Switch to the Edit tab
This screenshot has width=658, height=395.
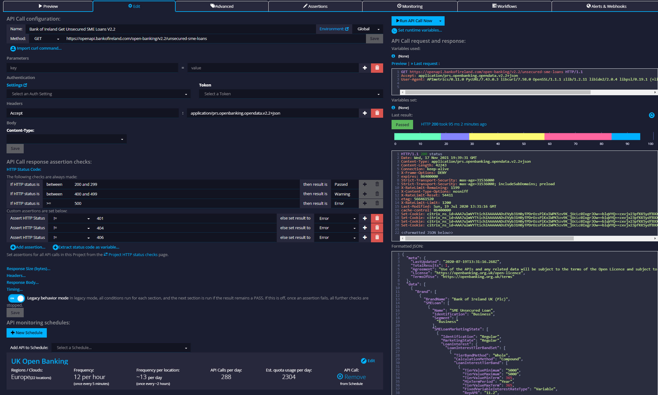click(x=134, y=6)
